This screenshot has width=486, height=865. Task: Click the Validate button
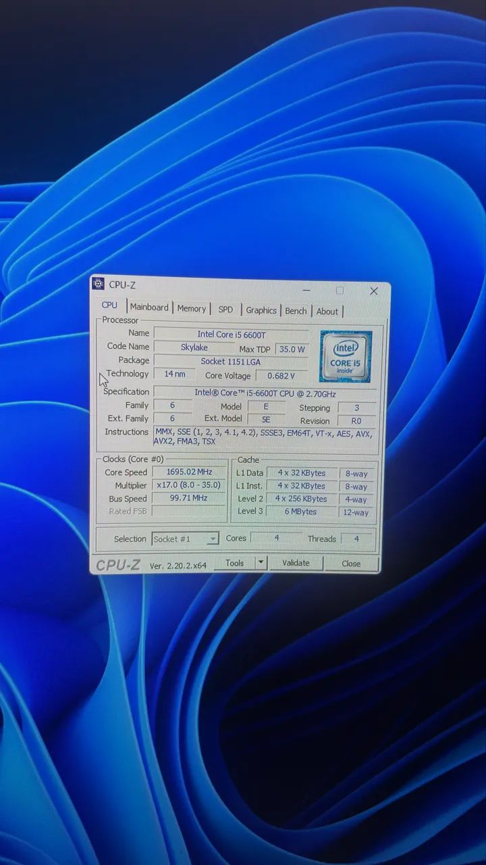point(296,563)
